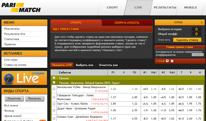The height and width of the screenshot is (121, 206).
Task: Select the Додиг Иван match checkbox
Action: point(54,110)
